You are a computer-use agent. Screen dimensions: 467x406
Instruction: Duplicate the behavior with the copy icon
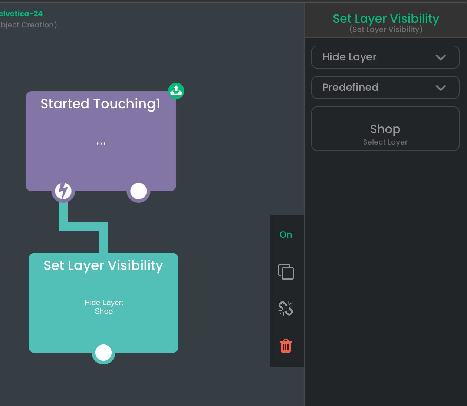click(x=286, y=272)
